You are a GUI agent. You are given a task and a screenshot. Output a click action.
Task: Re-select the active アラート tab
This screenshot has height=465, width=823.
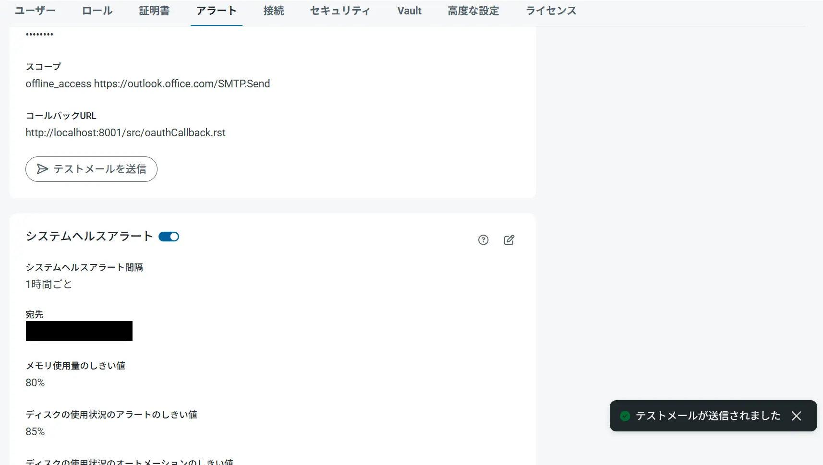[x=216, y=11]
